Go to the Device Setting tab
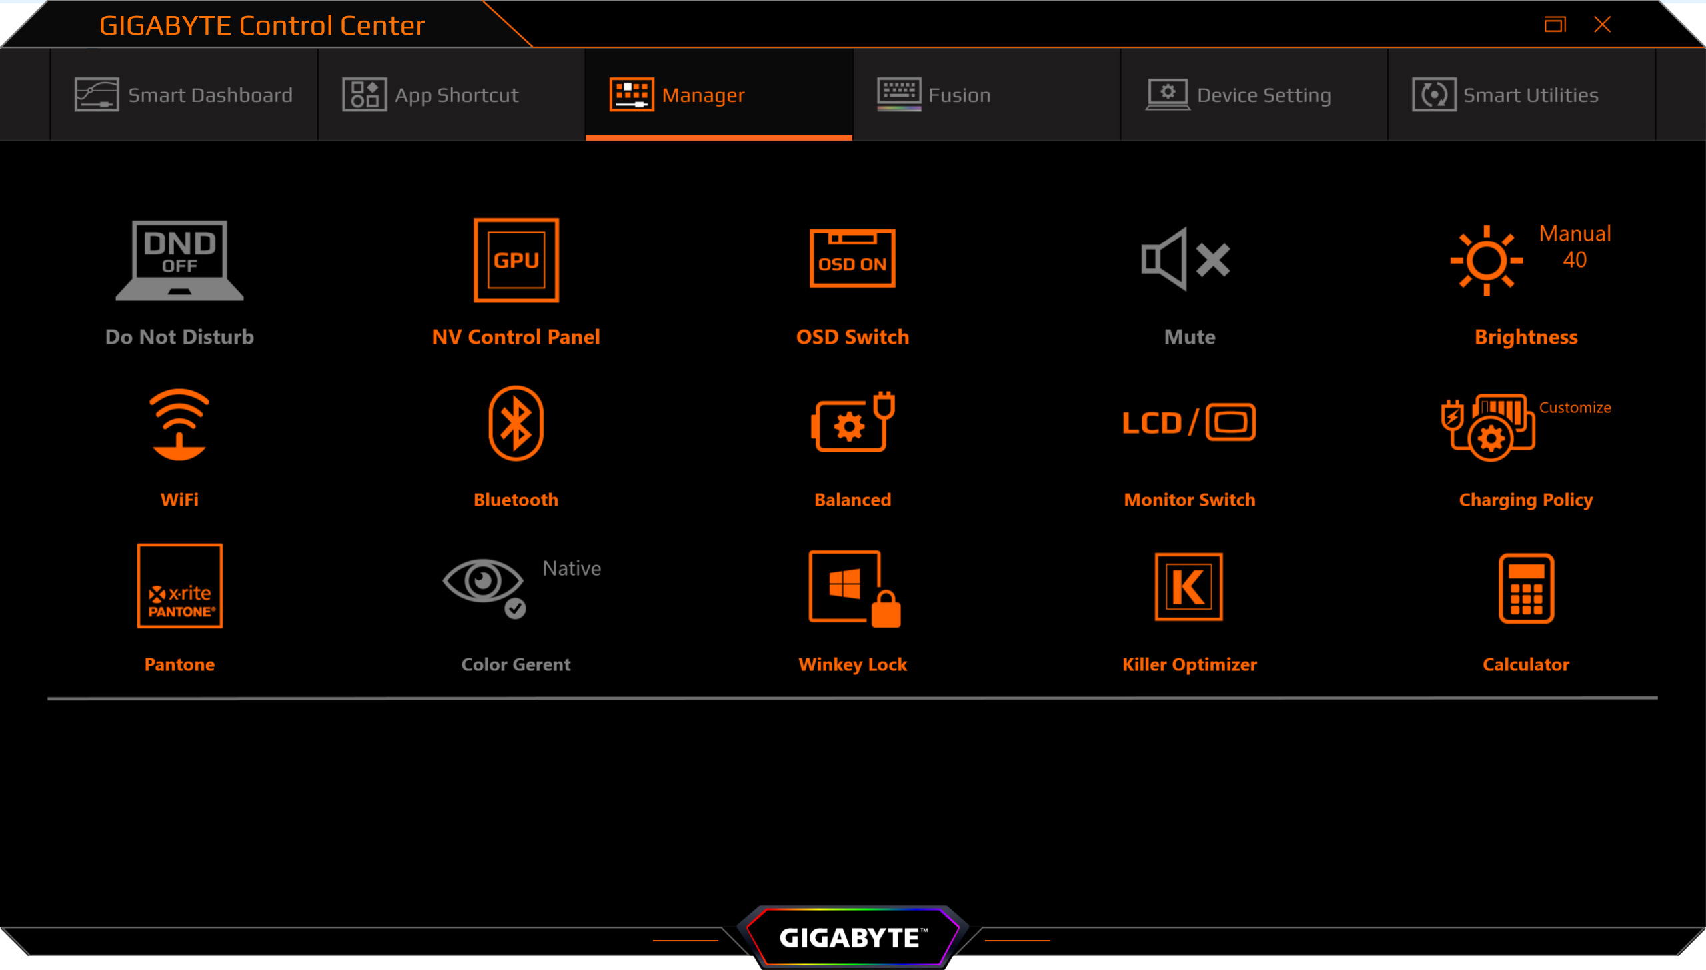 [x=1254, y=95]
